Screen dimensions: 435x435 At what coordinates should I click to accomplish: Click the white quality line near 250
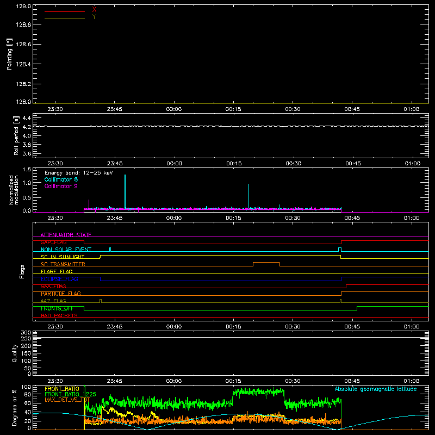coord(231,337)
